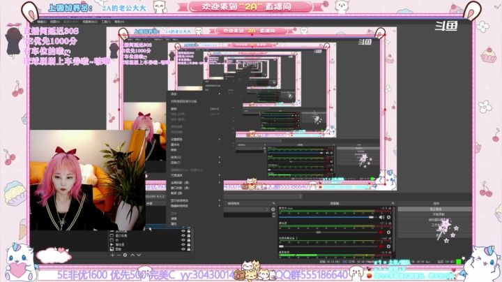Choose 复制 in the context menu
The height and width of the screenshot is (282, 502).
tap(195, 109)
